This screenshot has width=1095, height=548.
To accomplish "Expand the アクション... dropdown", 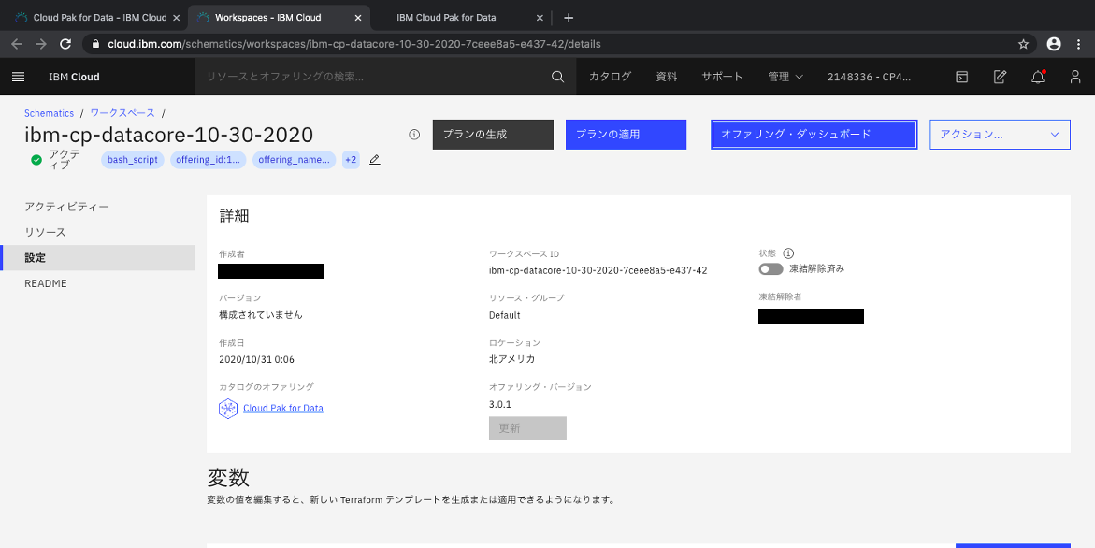I will coord(1000,134).
